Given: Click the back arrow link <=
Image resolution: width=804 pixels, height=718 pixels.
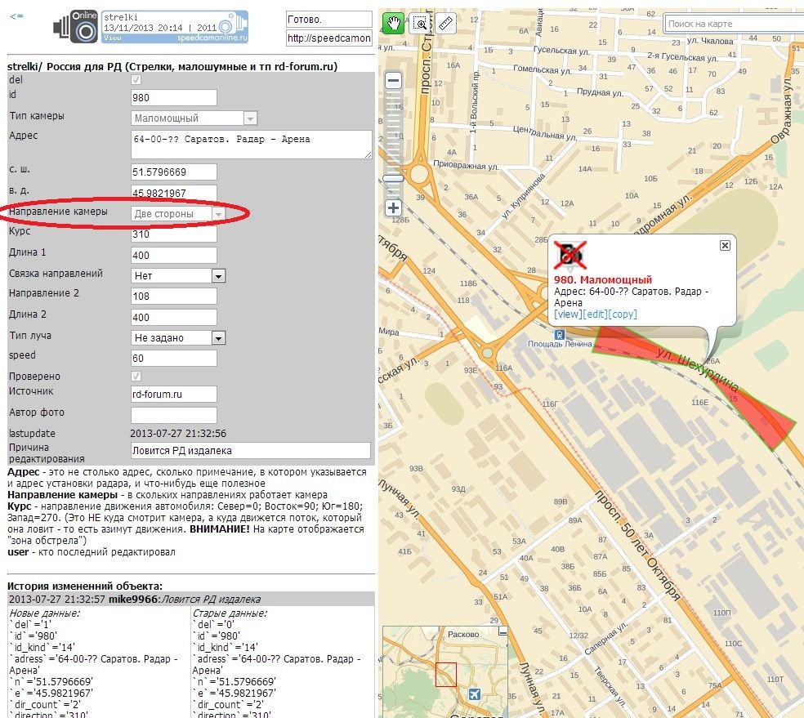Looking at the screenshot, I should tap(16, 16).
